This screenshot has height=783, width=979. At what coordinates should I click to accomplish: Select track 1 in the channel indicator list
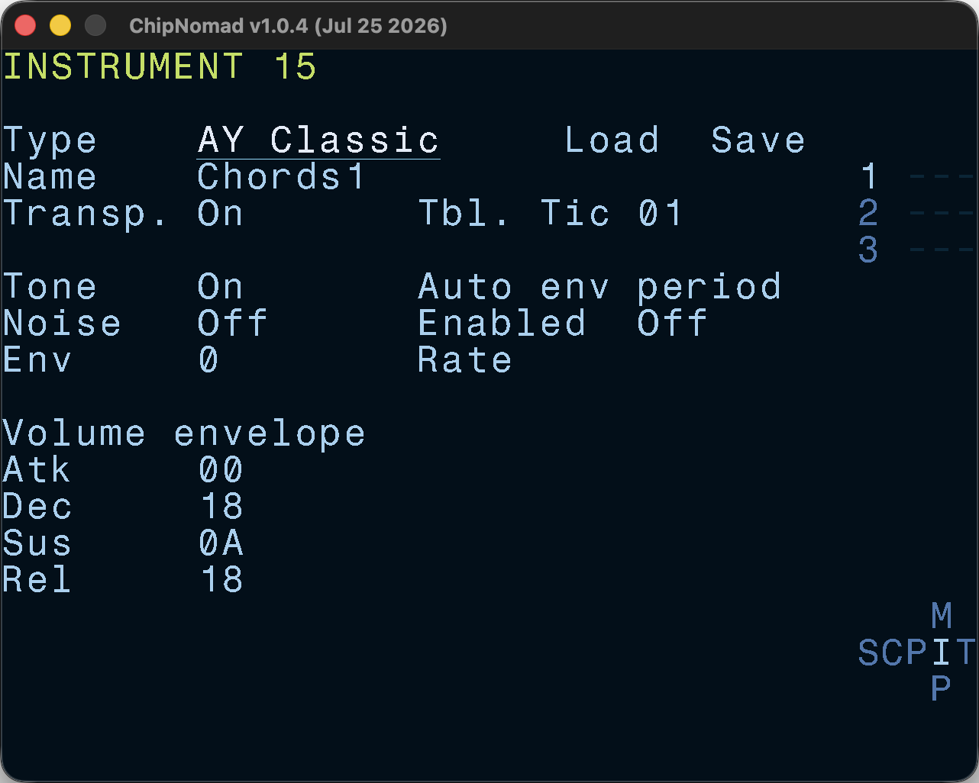pyautogui.click(x=868, y=177)
